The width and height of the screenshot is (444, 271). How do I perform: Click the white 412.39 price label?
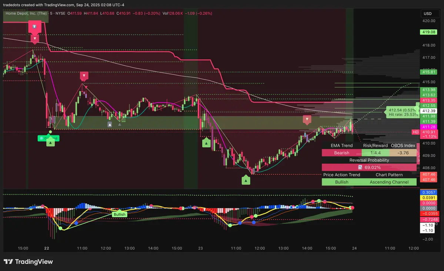coord(429,111)
